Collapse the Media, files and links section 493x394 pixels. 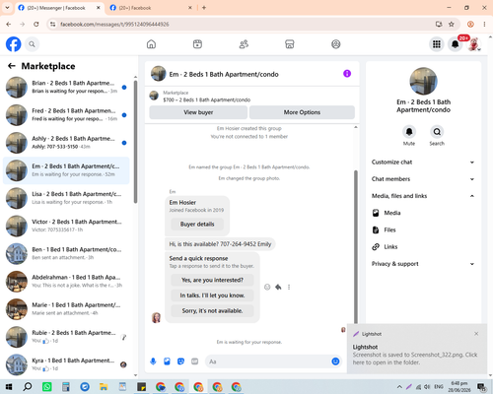point(423,196)
